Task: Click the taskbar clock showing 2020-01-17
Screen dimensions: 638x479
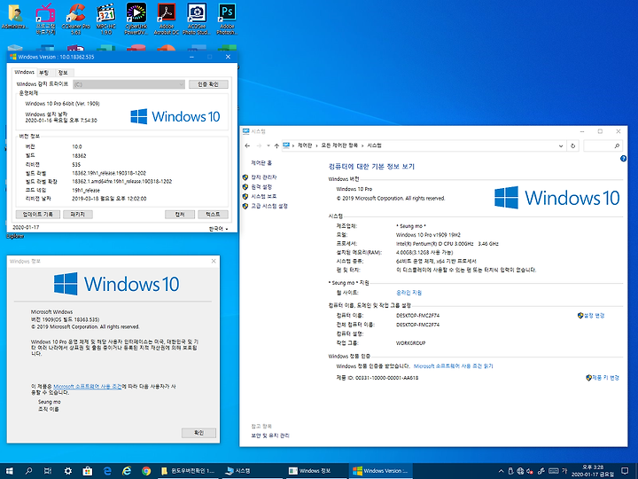Action: click(x=593, y=471)
